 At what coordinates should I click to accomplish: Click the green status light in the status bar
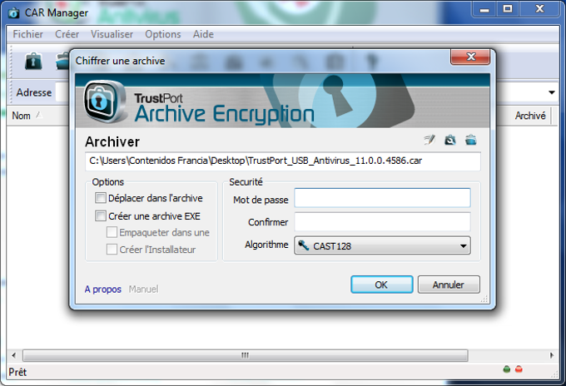point(507,369)
